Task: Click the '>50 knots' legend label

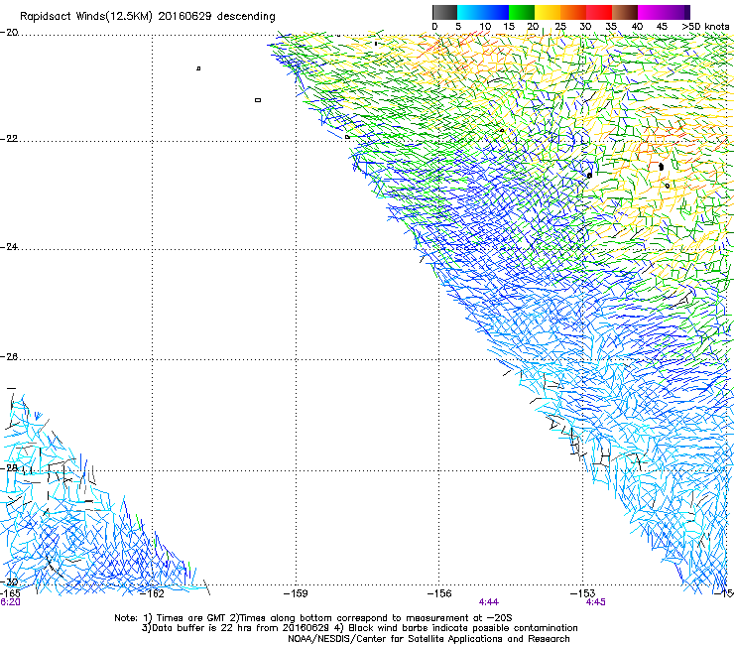Action: 705,26
